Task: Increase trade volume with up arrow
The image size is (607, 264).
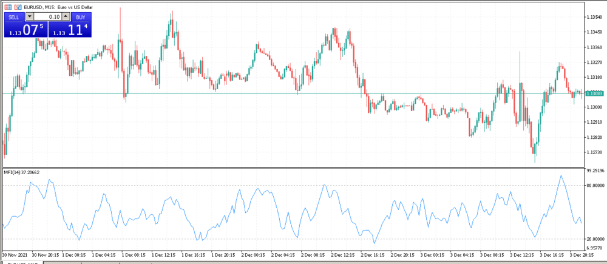Action: tap(66, 17)
